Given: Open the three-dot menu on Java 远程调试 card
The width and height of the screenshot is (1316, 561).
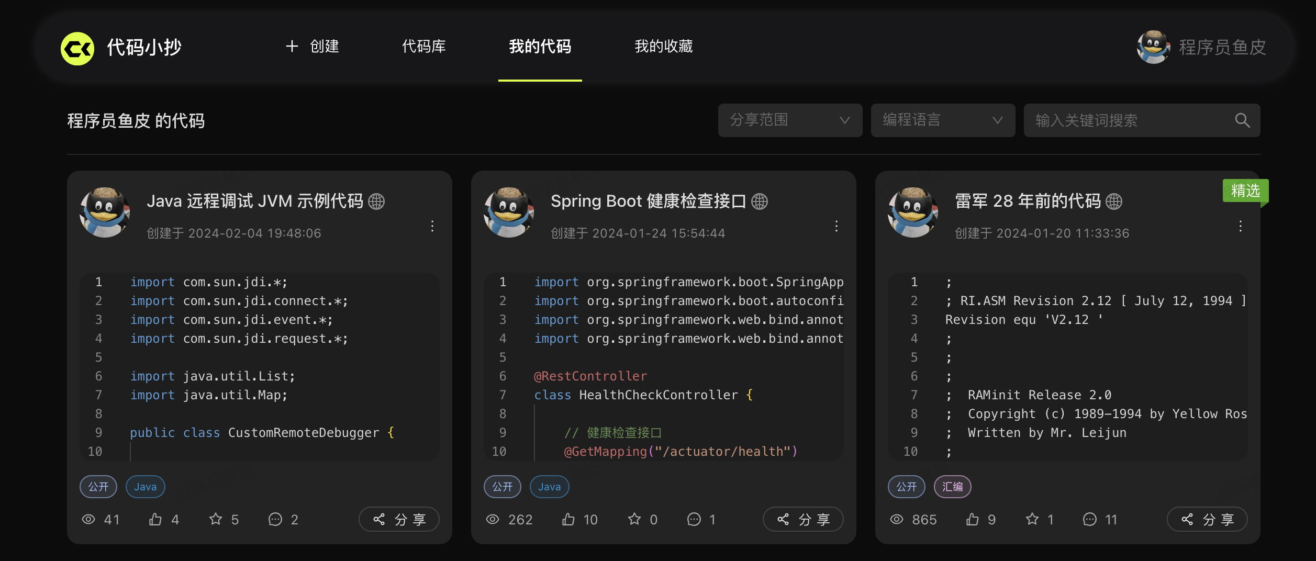Looking at the screenshot, I should [432, 226].
